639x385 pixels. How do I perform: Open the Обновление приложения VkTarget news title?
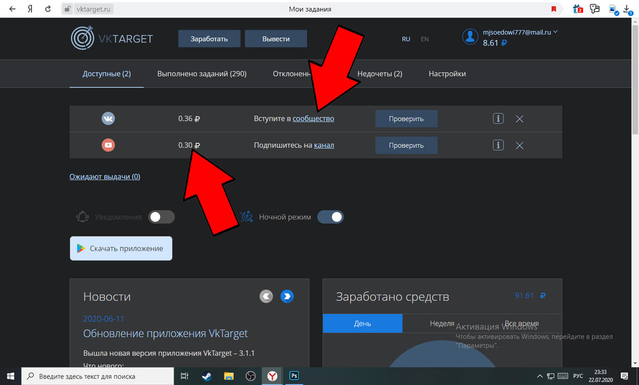pos(166,334)
